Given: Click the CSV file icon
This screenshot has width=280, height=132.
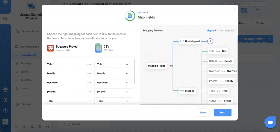Looking at the screenshot, I should click(98, 48).
